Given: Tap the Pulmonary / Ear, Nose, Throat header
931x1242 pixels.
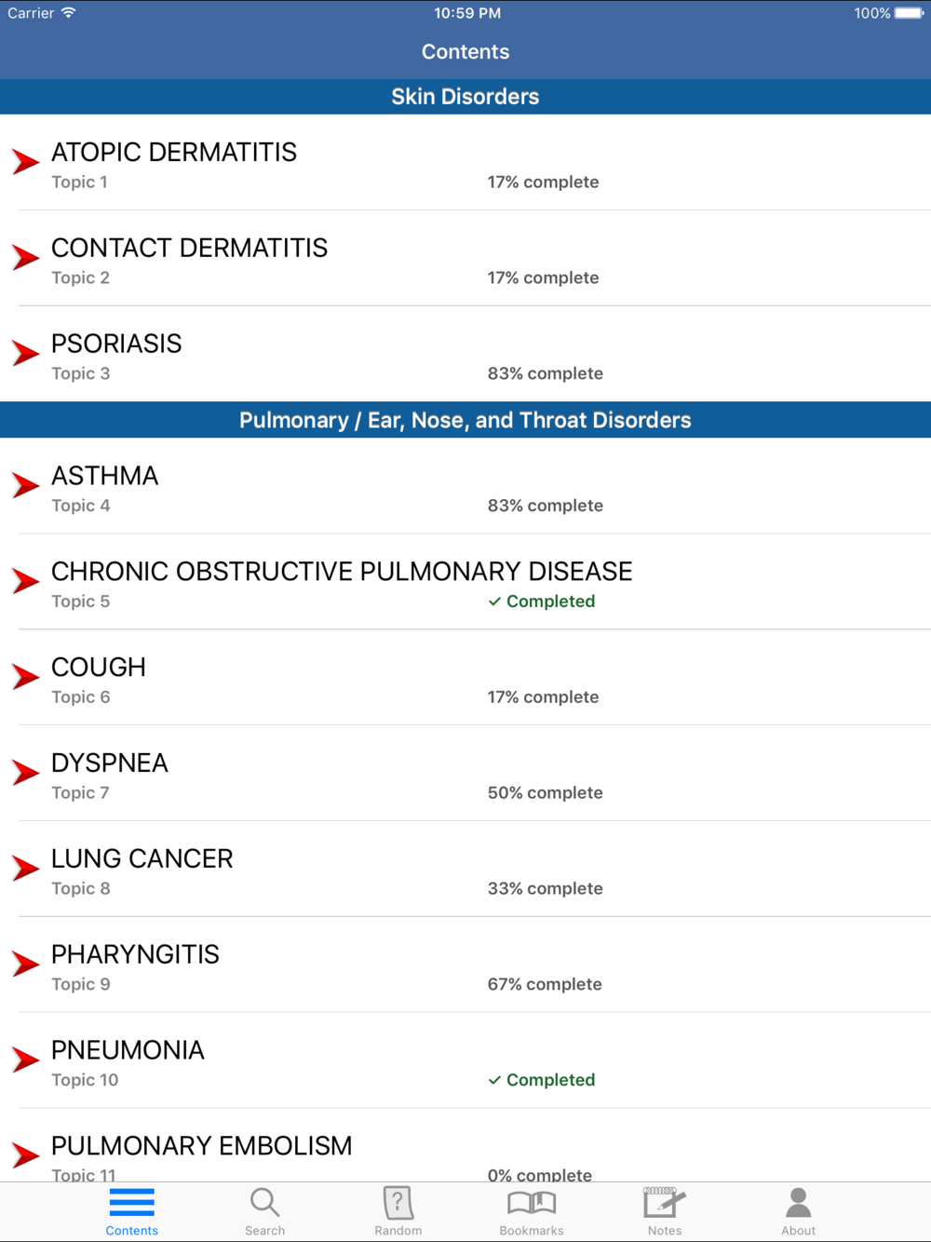Looking at the screenshot, I should (x=465, y=420).
